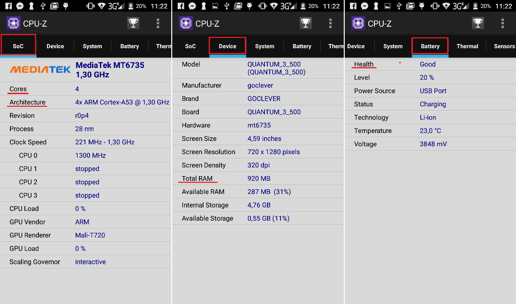
Task: Open the overflow menu on the SoC screen
Action: [x=158, y=23]
